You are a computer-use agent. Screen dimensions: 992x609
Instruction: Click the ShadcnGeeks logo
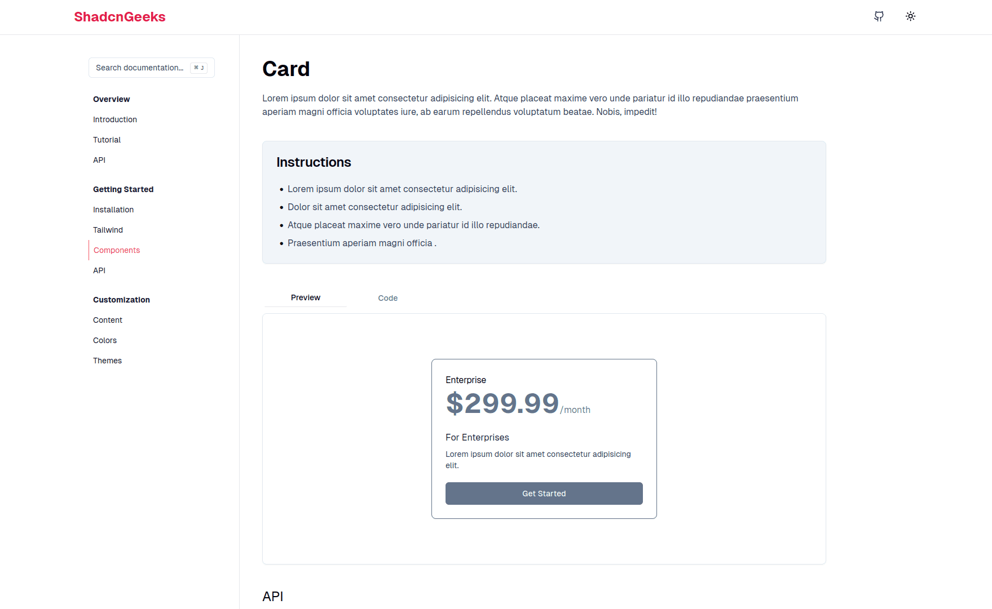pyautogui.click(x=120, y=17)
